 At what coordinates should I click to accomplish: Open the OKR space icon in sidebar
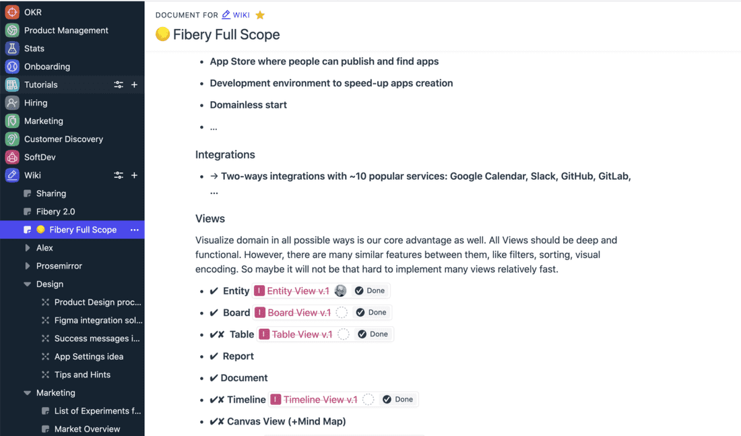click(11, 11)
